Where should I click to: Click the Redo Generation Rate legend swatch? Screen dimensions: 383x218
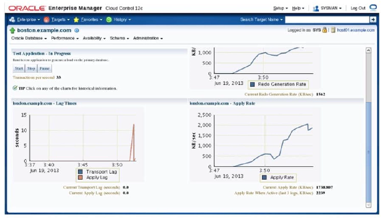pyautogui.click(x=253, y=84)
